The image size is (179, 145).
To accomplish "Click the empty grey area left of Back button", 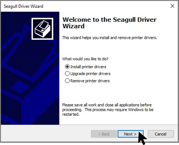I will (46, 134).
